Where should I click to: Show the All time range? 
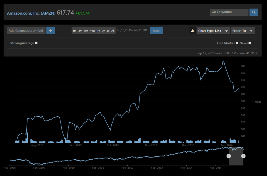113,31
